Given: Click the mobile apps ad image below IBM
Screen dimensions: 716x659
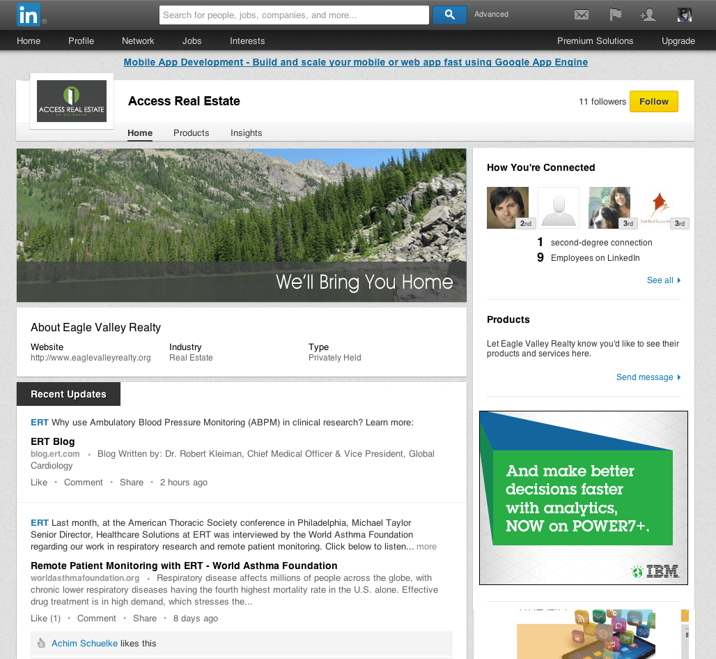Looking at the screenshot, I should point(586,635).
